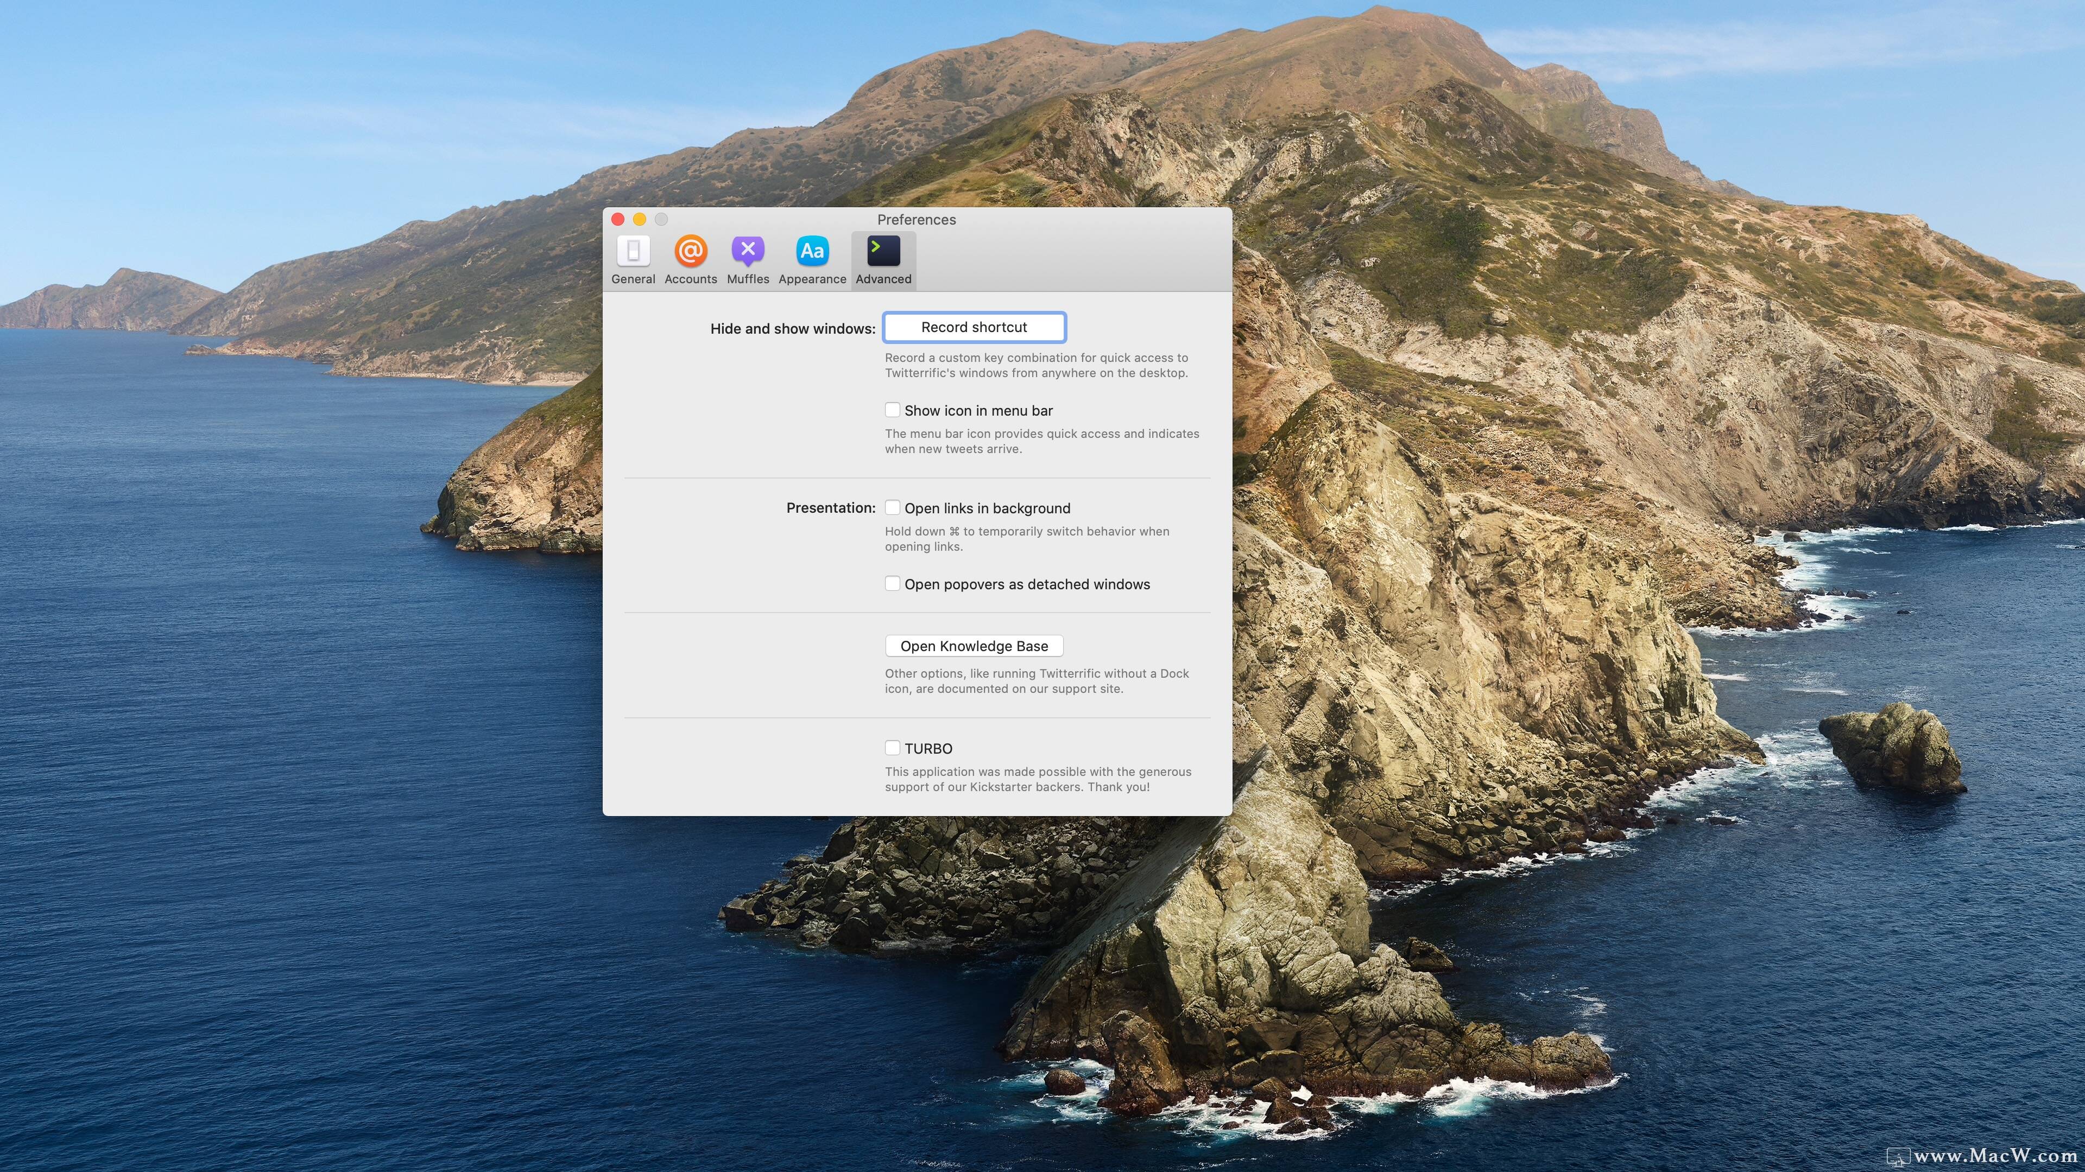Enable Open popovers as detached windows
The image size is (2085, 1172).
pyautogui.click(x=892, y=584)
